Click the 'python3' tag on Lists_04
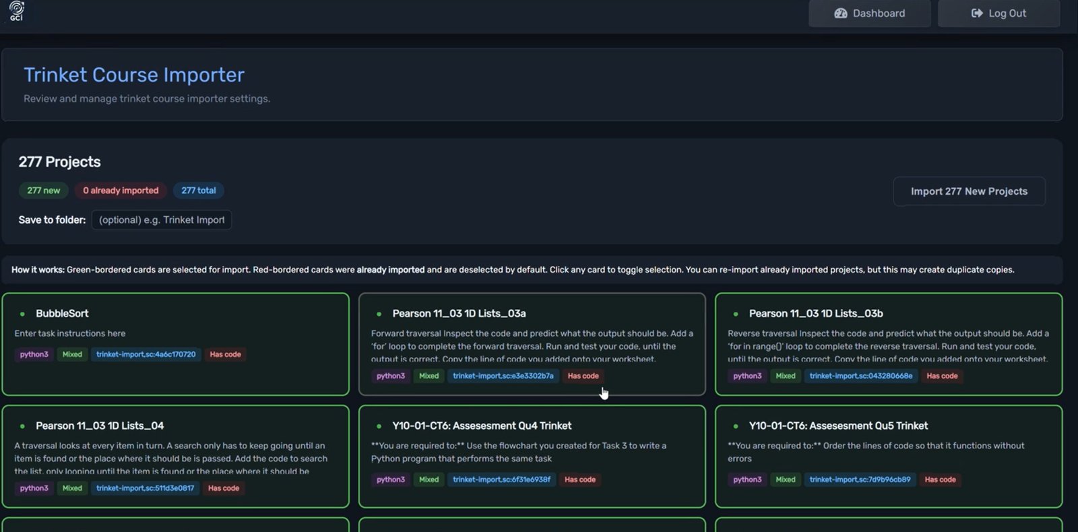 coord(34,488)
